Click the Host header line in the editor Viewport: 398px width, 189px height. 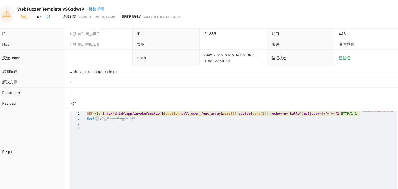[x=111, y=119]
